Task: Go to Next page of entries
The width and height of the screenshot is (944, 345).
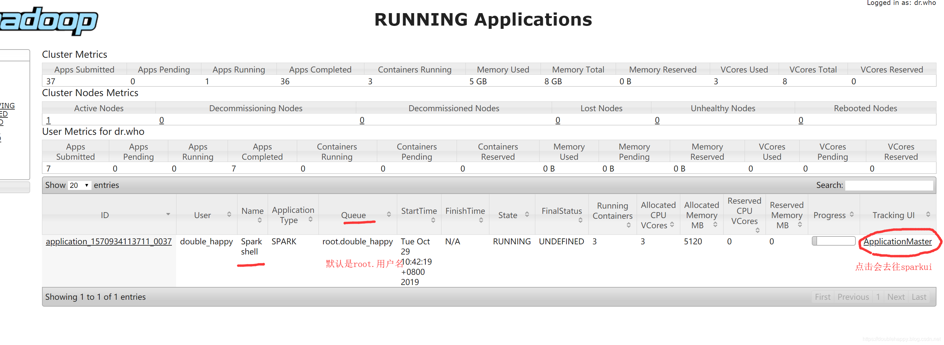Action: (896, 297)
